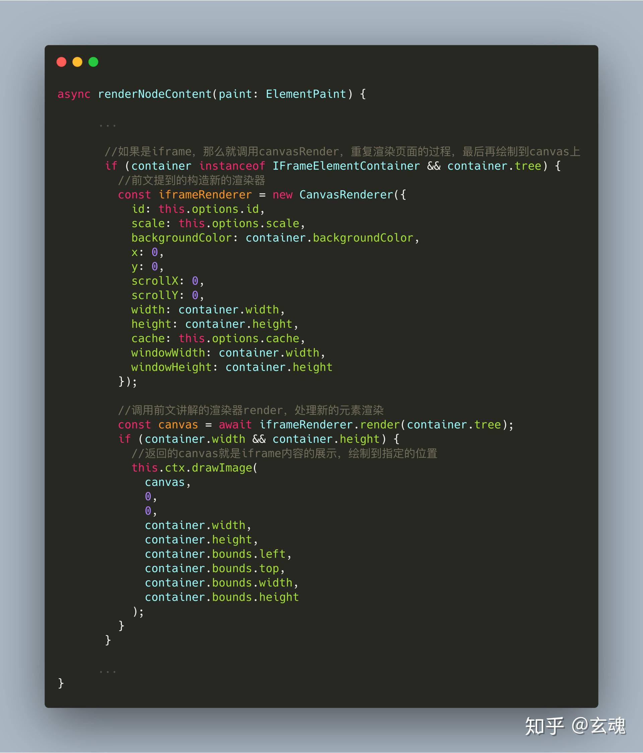
Task: Click the async keyword in pink
Action: [74, 94]
